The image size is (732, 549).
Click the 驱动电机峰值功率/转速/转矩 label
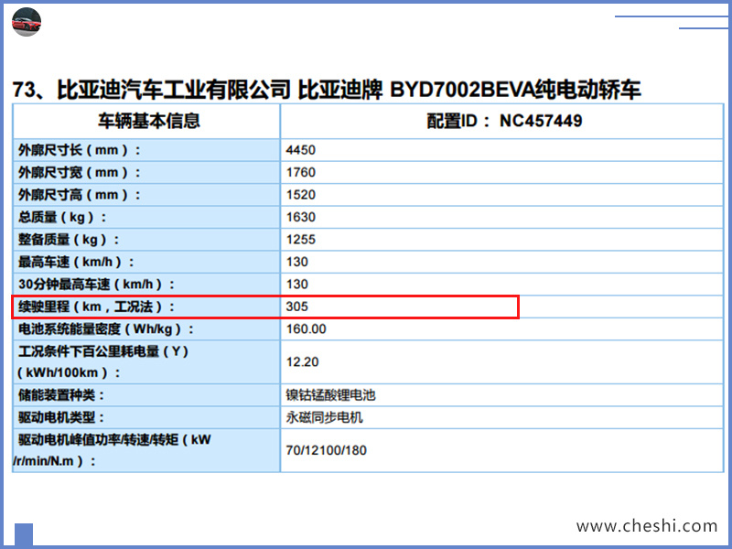coord(112,450)
